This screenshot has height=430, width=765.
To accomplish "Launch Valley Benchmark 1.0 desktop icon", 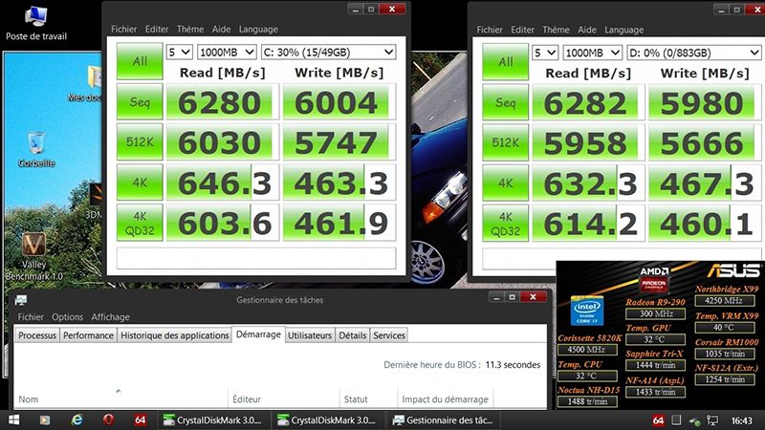I will tap(33, 256).
